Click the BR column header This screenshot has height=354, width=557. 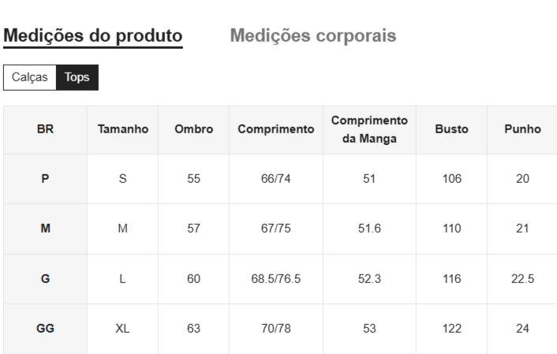pos(45,129)
